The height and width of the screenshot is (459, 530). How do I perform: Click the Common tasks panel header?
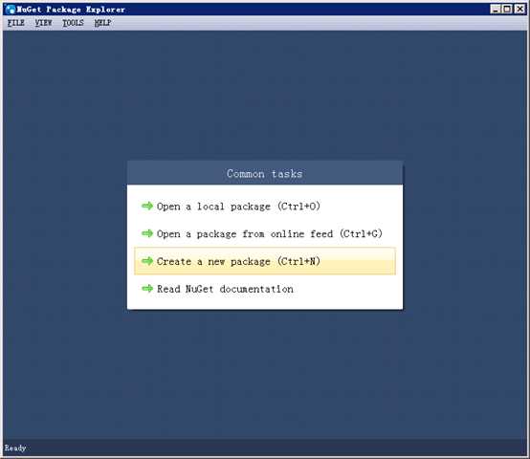click(x=265, y=173)
